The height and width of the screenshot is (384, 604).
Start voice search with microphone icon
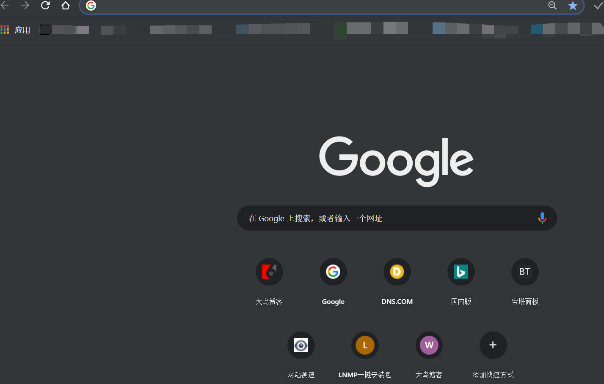[542, 218]
